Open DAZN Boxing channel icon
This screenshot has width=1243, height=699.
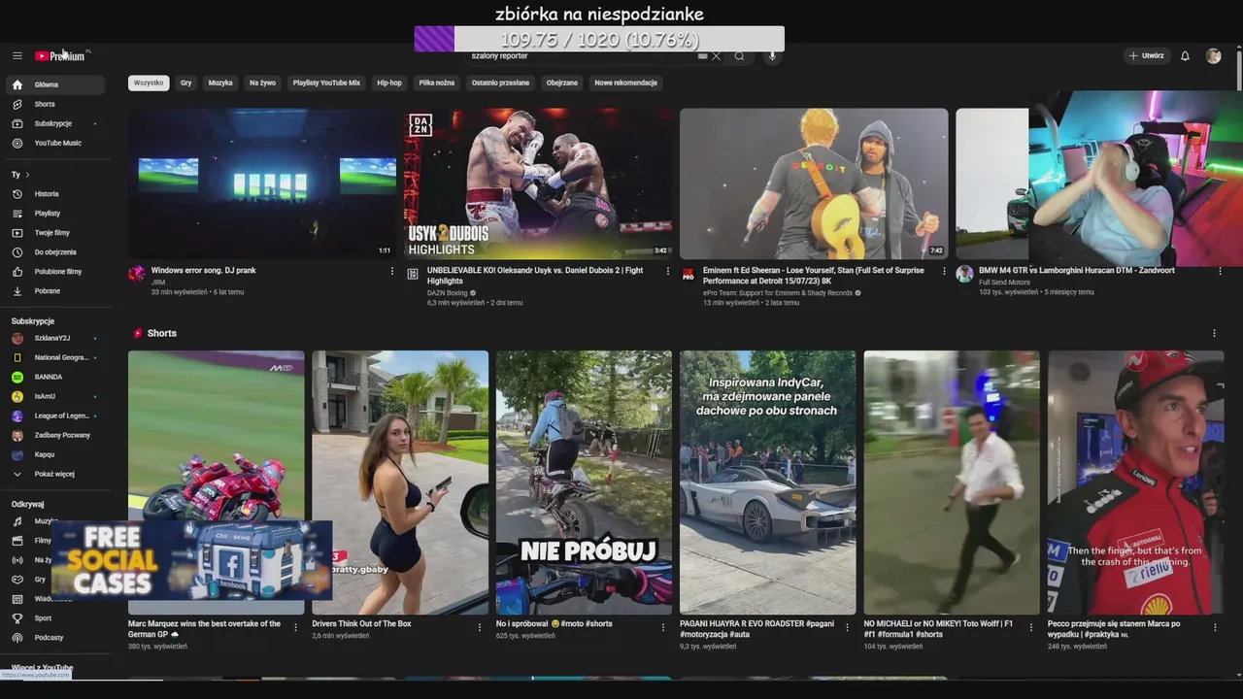pyautogui.click(x=413, y=274)
